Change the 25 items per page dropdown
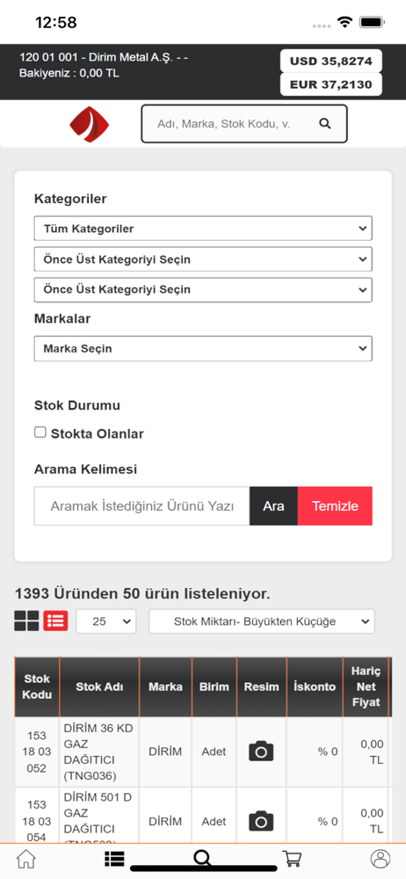 (x=106, y=621)
